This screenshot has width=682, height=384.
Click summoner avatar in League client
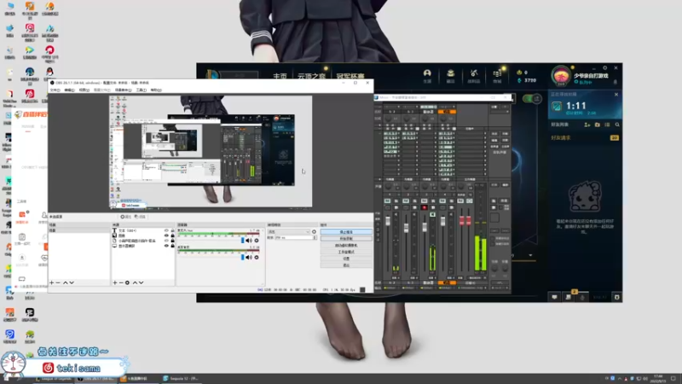coord(561,76)
